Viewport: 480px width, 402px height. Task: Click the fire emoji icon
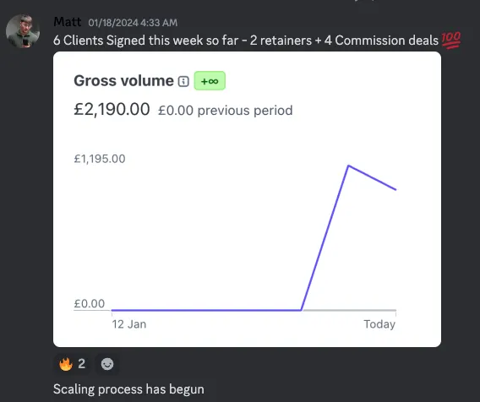66,364
